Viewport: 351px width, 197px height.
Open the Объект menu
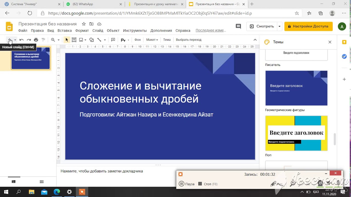[x=113, y=31]
